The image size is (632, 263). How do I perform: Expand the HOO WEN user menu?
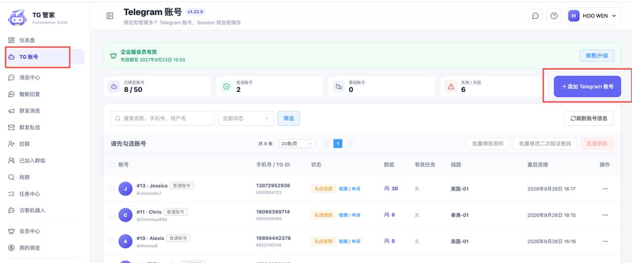coord(593,16)
